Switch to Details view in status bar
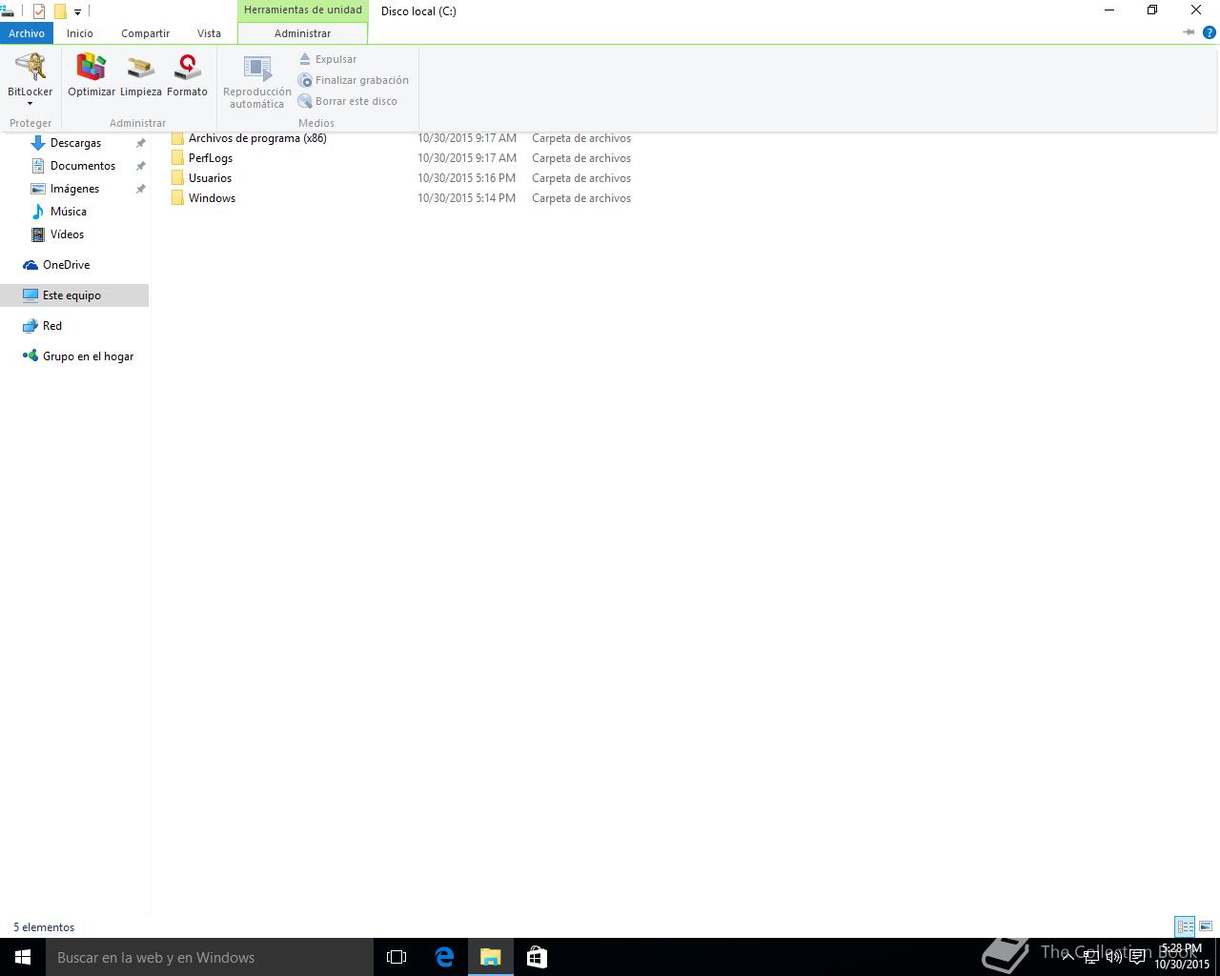The image size is (1220, 976). tap(1185, 926)
